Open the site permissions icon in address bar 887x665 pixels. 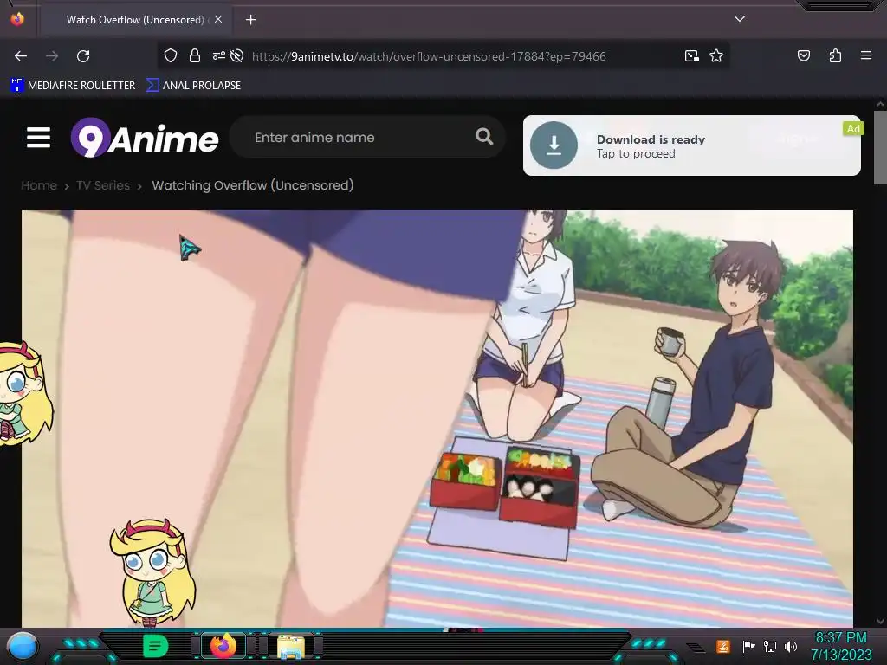pos(219,55)
